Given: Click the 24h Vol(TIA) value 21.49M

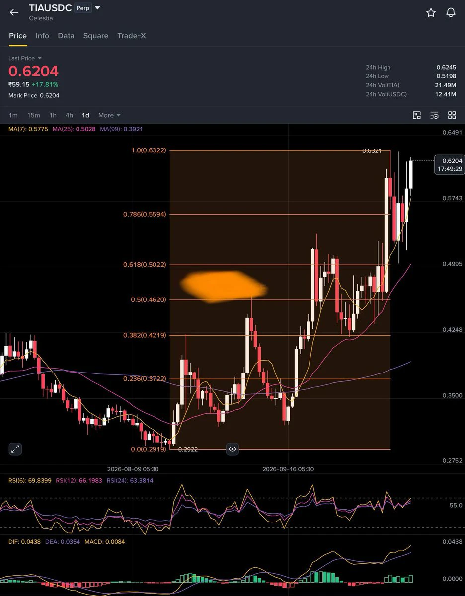Looking at the screenshot, I should pos(445,85).
